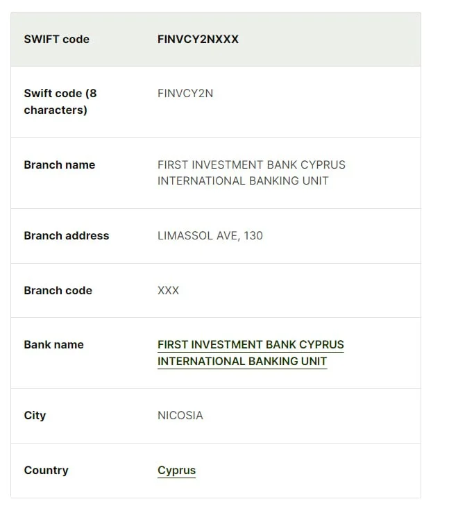
Task: Click the 'City' row label
Action: (x=35, y=415)
